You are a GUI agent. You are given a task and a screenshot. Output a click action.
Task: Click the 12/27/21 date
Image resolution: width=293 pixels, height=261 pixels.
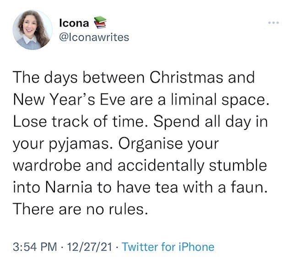point(91,247)
